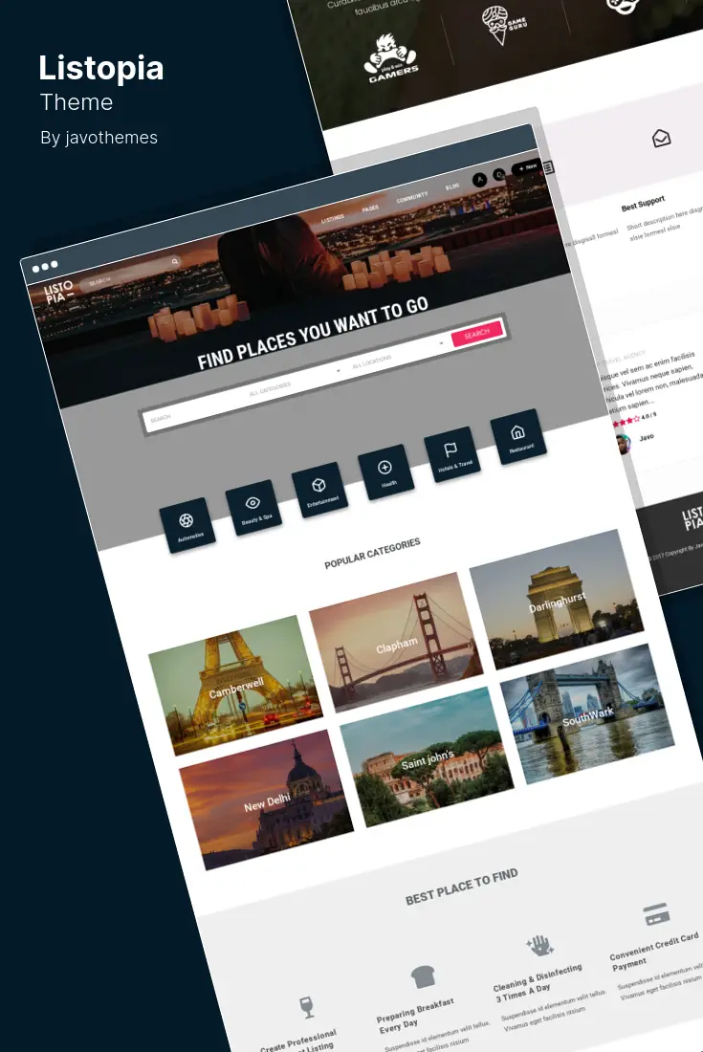
Task: Click the Best Support title in back page
Action: tap(643, 204)
